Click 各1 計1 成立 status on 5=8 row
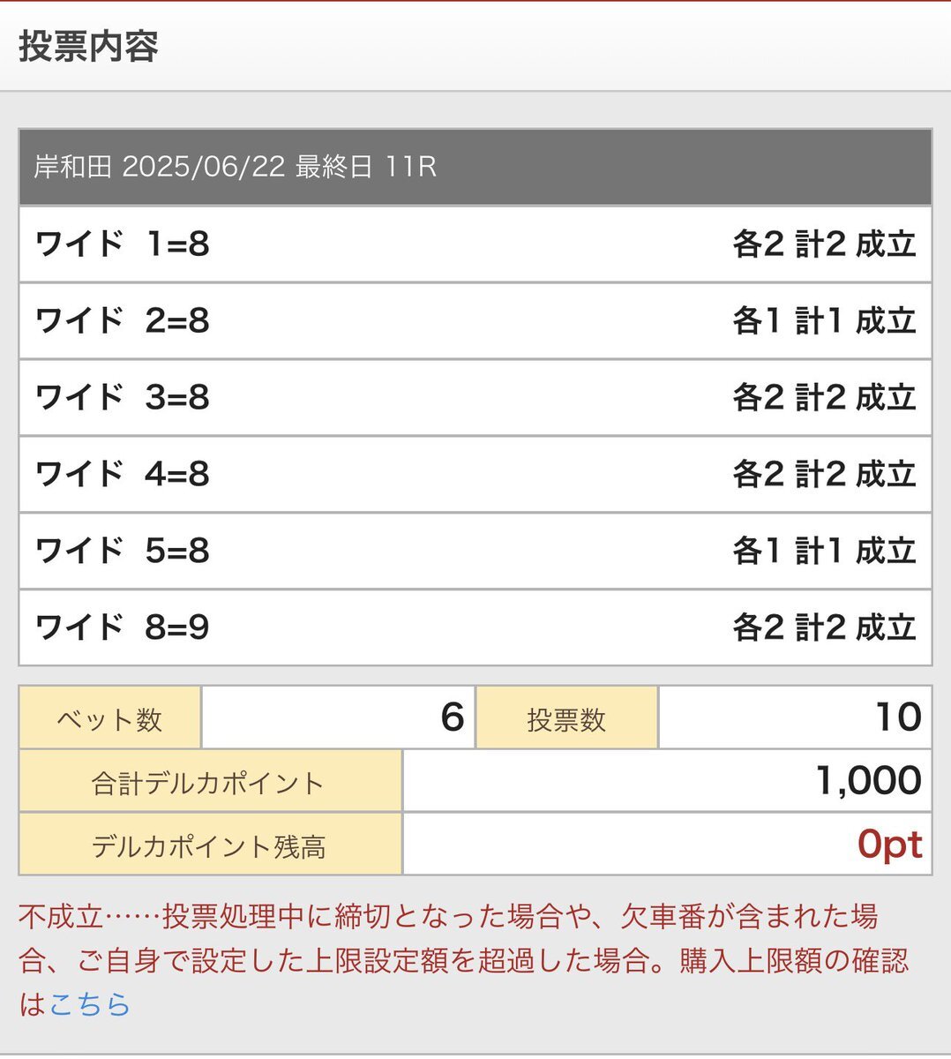This screenshot has height=1059, width=951. (x=824, y=552)
